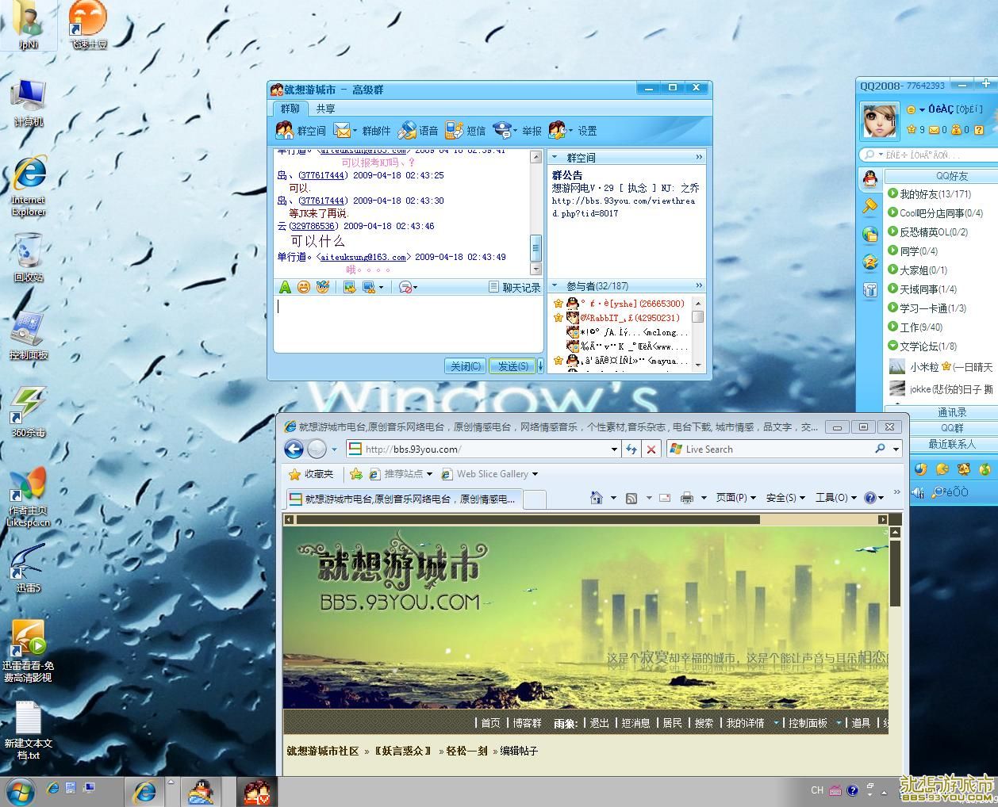This screenshot has width=998, height=807.
Task: Refresh the page in Internet Explorer
Action: [631, 449]
